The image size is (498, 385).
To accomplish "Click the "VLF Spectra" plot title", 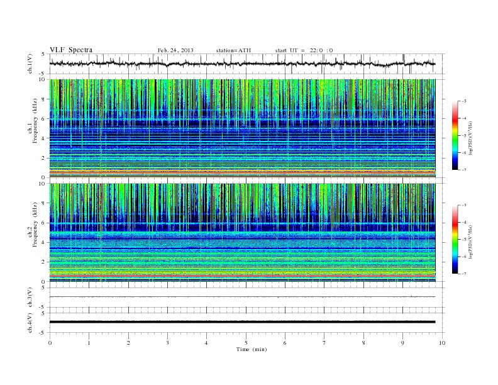I will coord(71,50).
